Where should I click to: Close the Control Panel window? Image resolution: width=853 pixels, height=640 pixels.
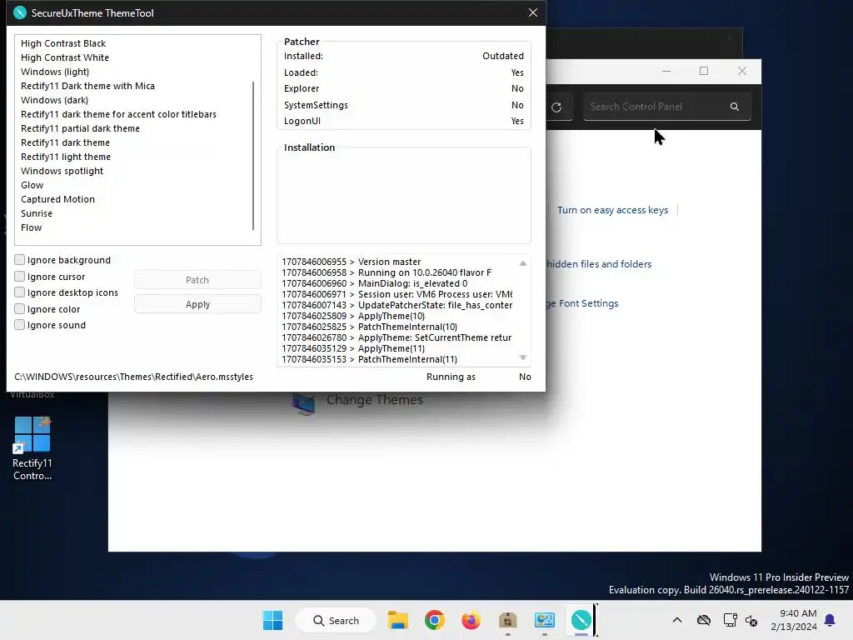click(742, 71)
